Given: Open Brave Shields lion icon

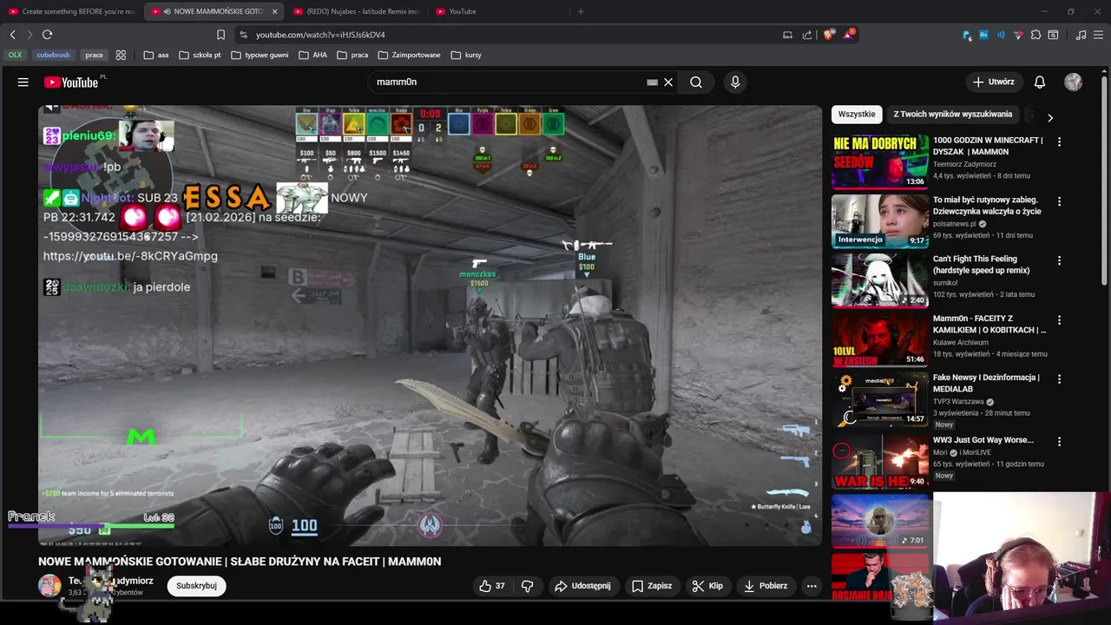Looking at the screenshot, I should [x=828, y=35].
